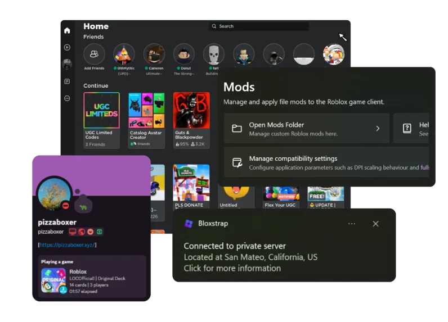Open the Flex Your UGC game tile
Screen dimensions: 448x322
(281, 197)
